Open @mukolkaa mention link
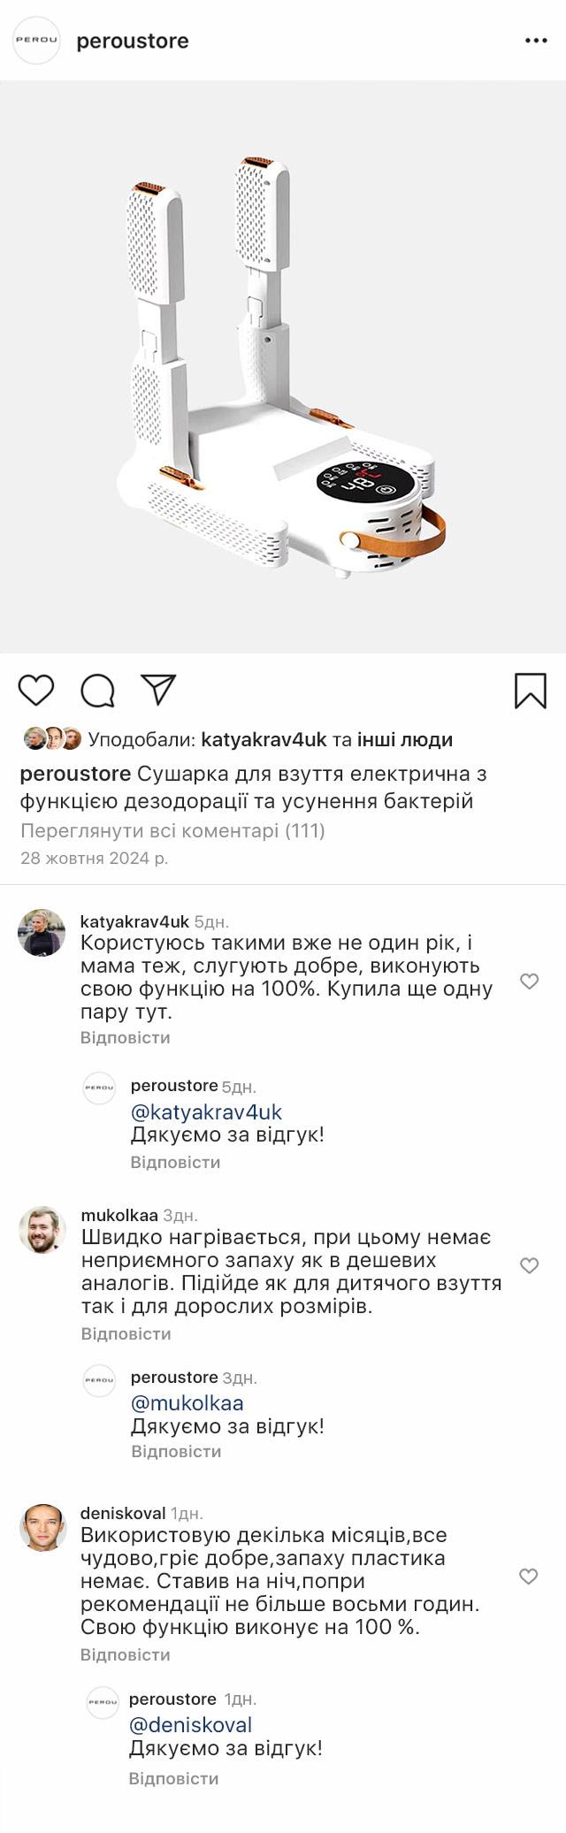The height and width of the screenshot is (1833, 566). 187,1402
